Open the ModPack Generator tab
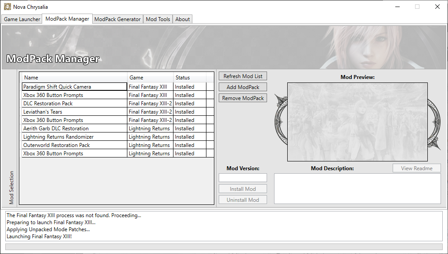Viewport: 448px width, 254px height. pyautogui.click(x=117, y=19)
